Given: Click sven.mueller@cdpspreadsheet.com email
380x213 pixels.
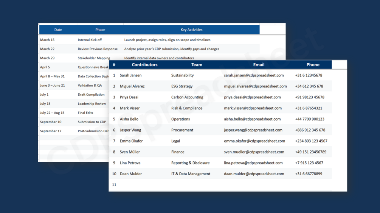Looking at the screenshot, I should (254, 152).
